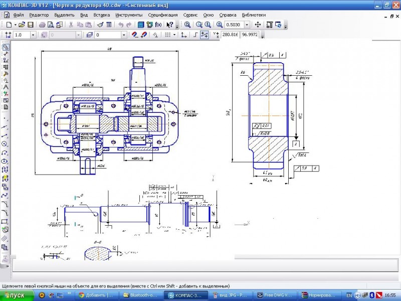
Task: Open the f(x) variables panel
Action: click(x=158, y=25)
